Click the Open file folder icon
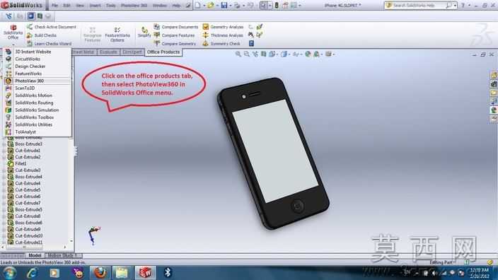Image resolution: width=498 pixels, height=280 pixels. [x=211, y=5]
